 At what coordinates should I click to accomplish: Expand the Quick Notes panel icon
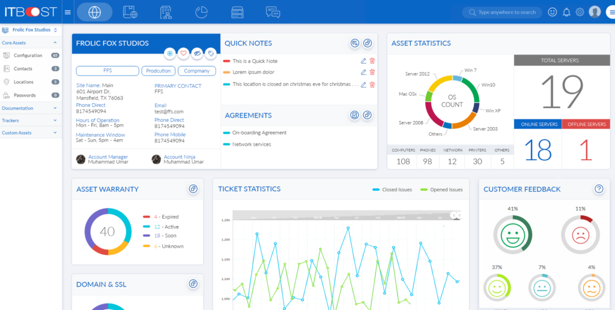pos(367,43)
